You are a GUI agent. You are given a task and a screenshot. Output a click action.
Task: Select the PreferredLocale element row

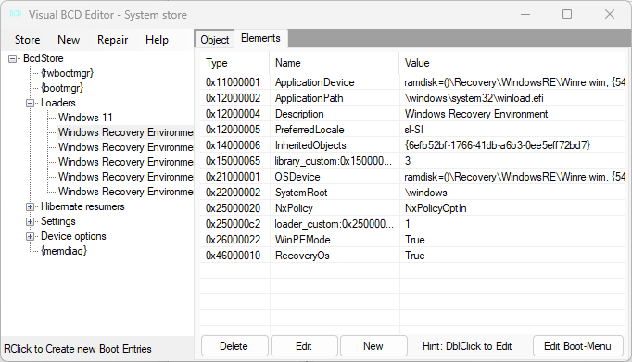click(412, 130)
